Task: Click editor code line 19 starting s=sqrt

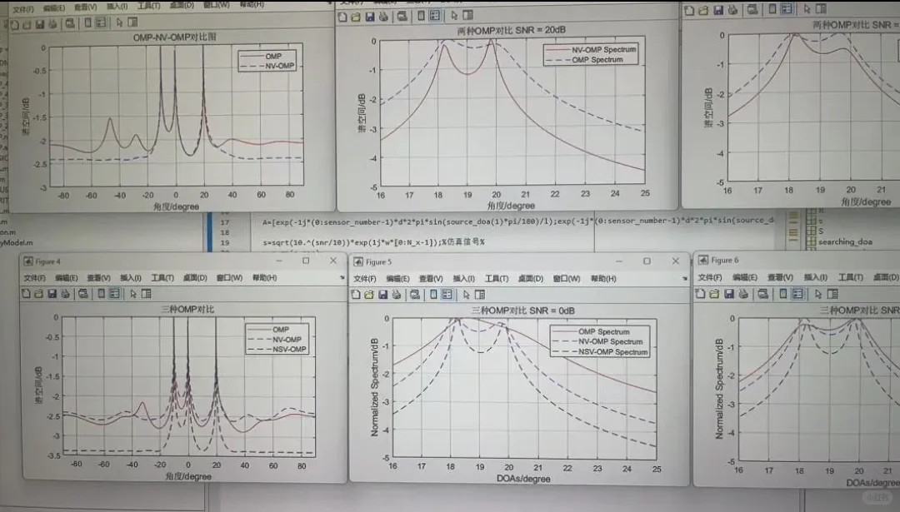Action: (373, 242)
